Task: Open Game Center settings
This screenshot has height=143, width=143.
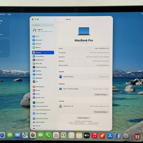Action: [43, 122]
